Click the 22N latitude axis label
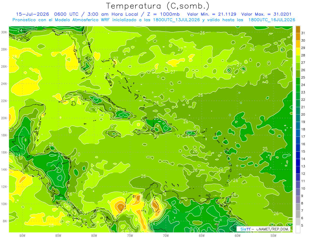 tap(4, 101)
